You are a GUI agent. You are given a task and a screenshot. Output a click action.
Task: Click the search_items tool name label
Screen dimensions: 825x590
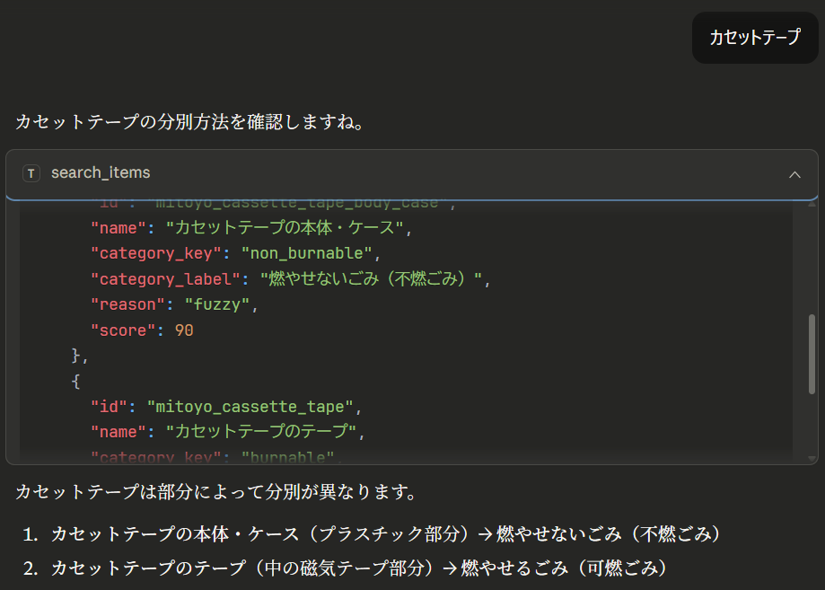[101, 172]
